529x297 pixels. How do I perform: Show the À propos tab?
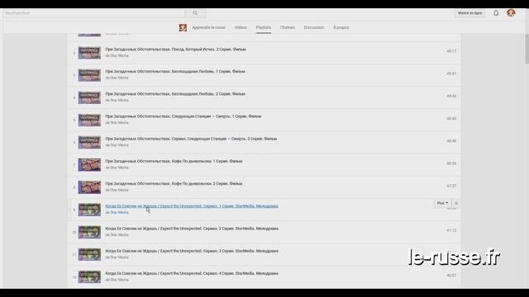341,27
